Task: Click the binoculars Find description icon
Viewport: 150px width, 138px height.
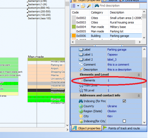Action: (97, 6)
